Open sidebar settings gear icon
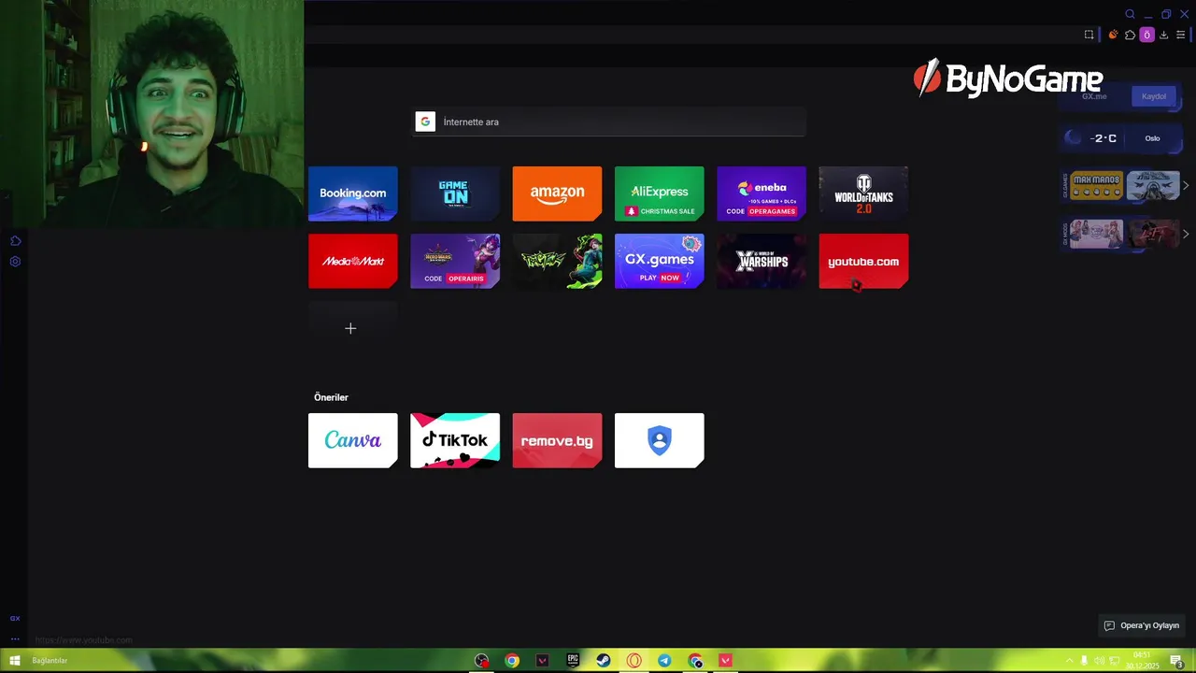 pyautogui.click(x=15, y=262)
